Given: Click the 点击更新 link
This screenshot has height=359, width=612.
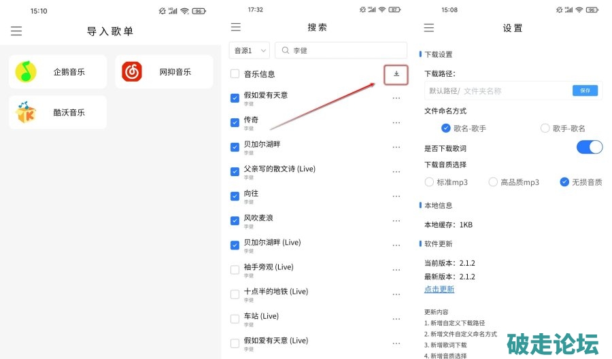Looking at the screenshot, I should (x=439, y=289).
